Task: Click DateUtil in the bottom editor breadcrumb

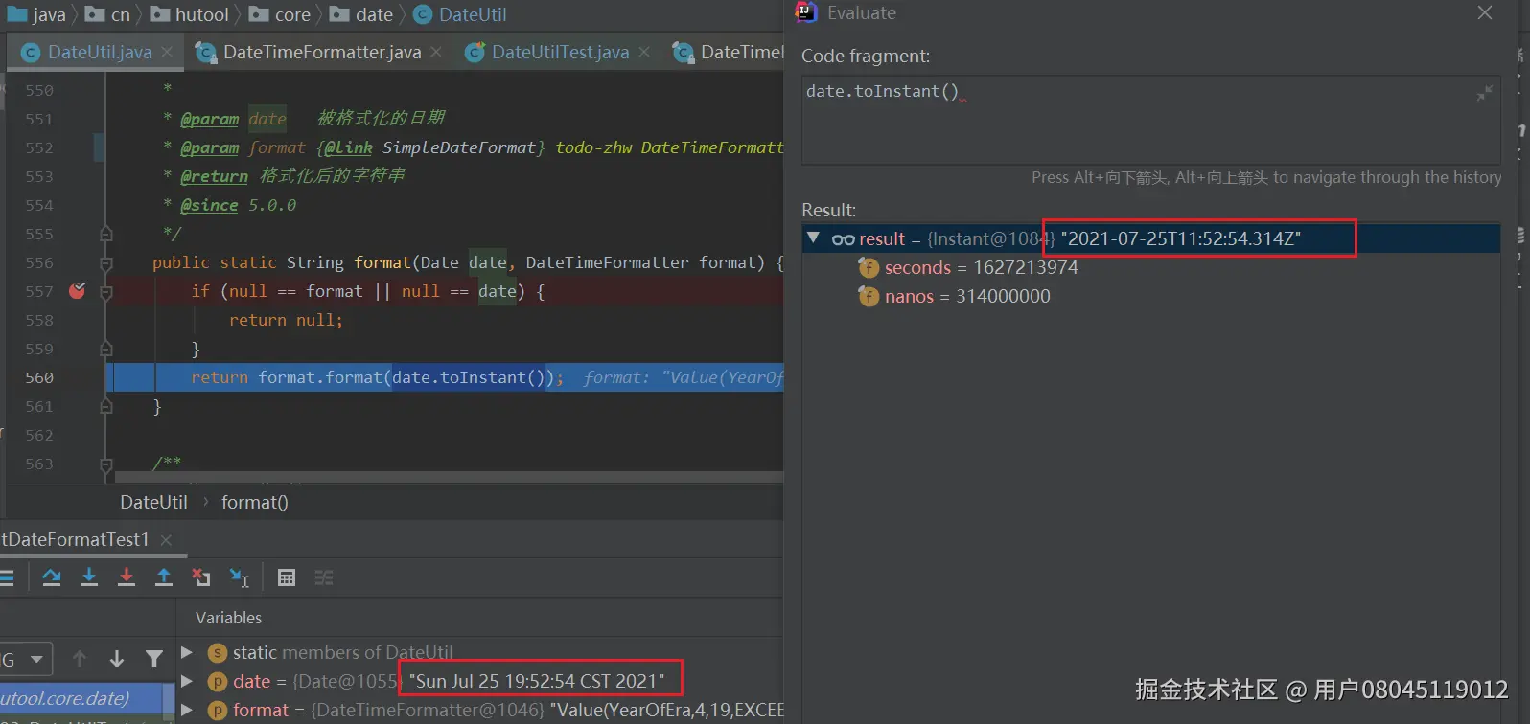Action: click(x=153, y=502)
